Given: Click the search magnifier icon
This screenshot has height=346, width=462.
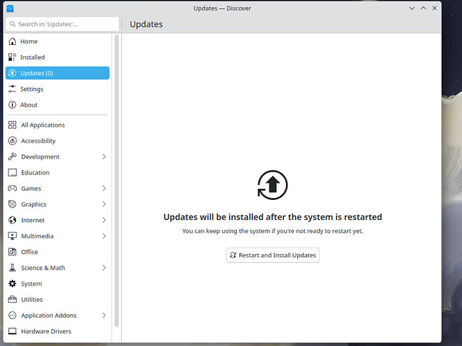Looking at the screenshot, I should click(x=12, y=24).
